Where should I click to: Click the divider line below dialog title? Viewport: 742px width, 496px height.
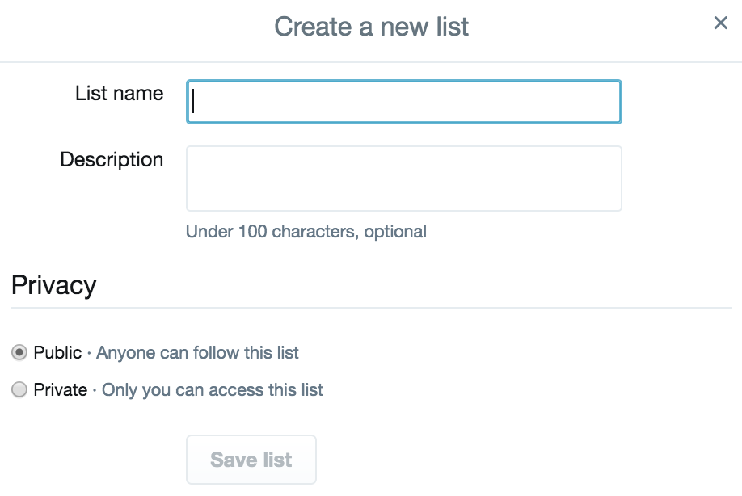point(371,62)
